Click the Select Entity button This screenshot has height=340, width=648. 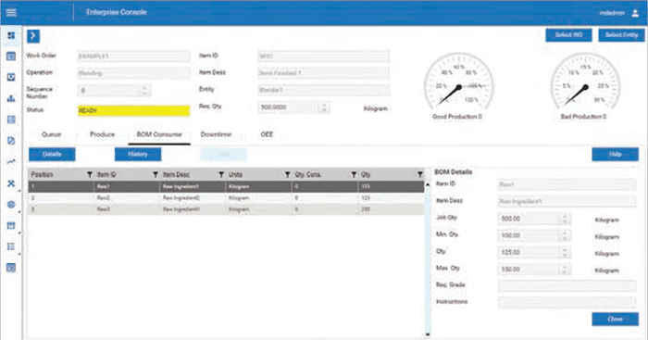(x=621, y=35)
